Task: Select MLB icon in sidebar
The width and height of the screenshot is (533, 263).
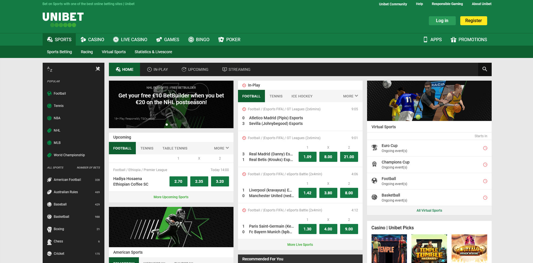Action: 49,143
